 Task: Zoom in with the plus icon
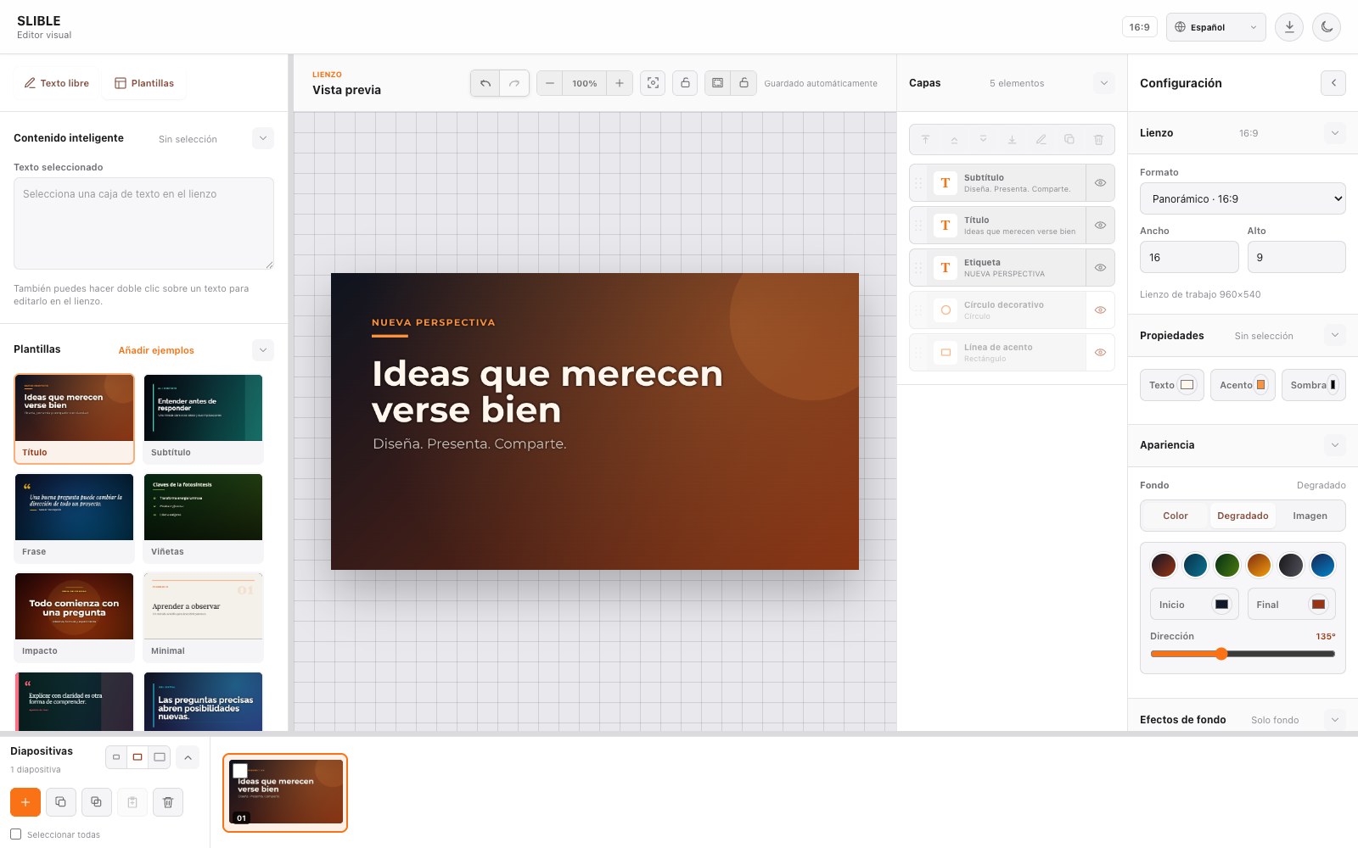pos(620,83)
